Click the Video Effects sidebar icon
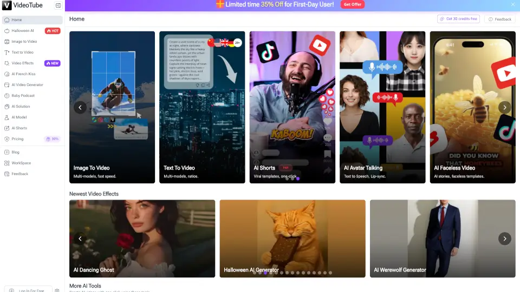Screen dimensions: 520x292 (x=6, y=63)
